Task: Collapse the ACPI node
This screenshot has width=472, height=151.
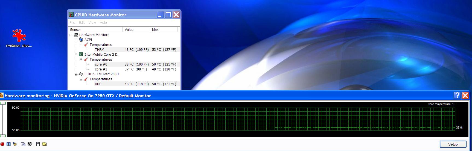Action: 76,40
